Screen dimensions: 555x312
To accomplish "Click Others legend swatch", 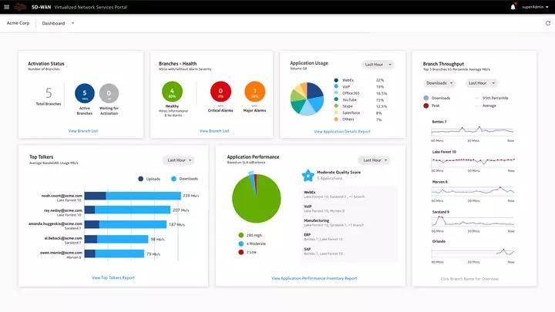I will 336,119.
